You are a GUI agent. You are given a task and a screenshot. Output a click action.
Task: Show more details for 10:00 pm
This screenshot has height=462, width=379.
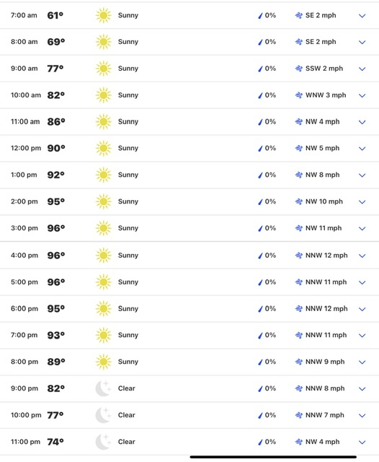click(362, 416)
